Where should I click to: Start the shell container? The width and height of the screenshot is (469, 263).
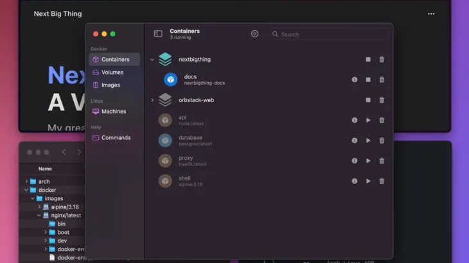(368, 181)
